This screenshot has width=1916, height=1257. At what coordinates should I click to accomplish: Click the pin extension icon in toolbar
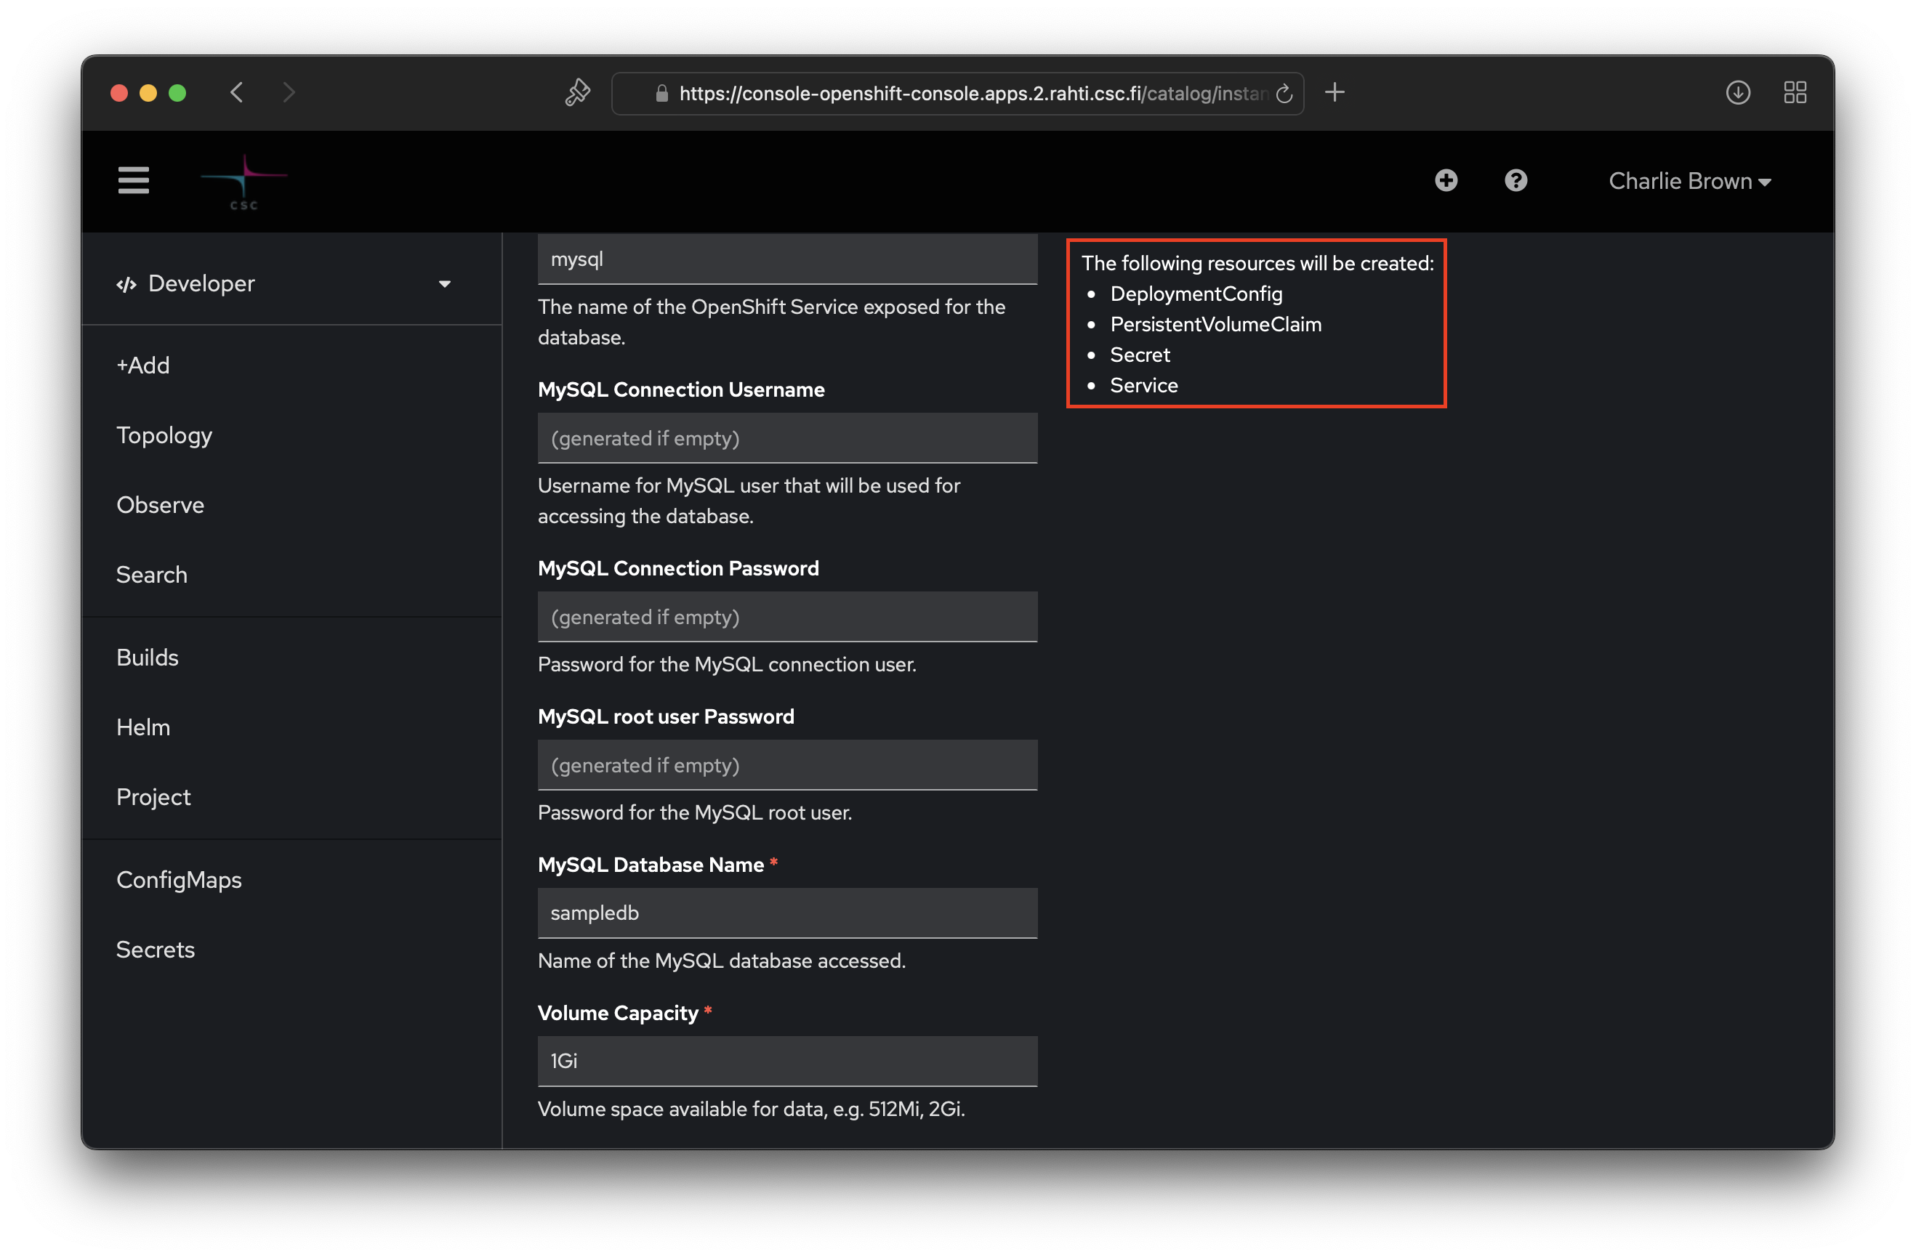pyautogui.click(x=577, y=92)
